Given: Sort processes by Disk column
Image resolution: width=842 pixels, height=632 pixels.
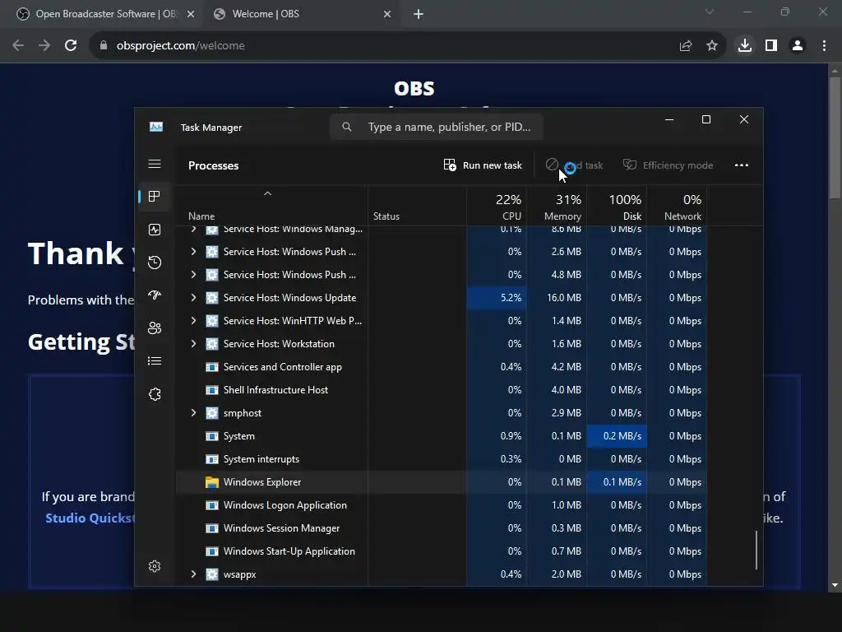Looking at the screenshot, I should pyautogui.click(x=617, y=207).
